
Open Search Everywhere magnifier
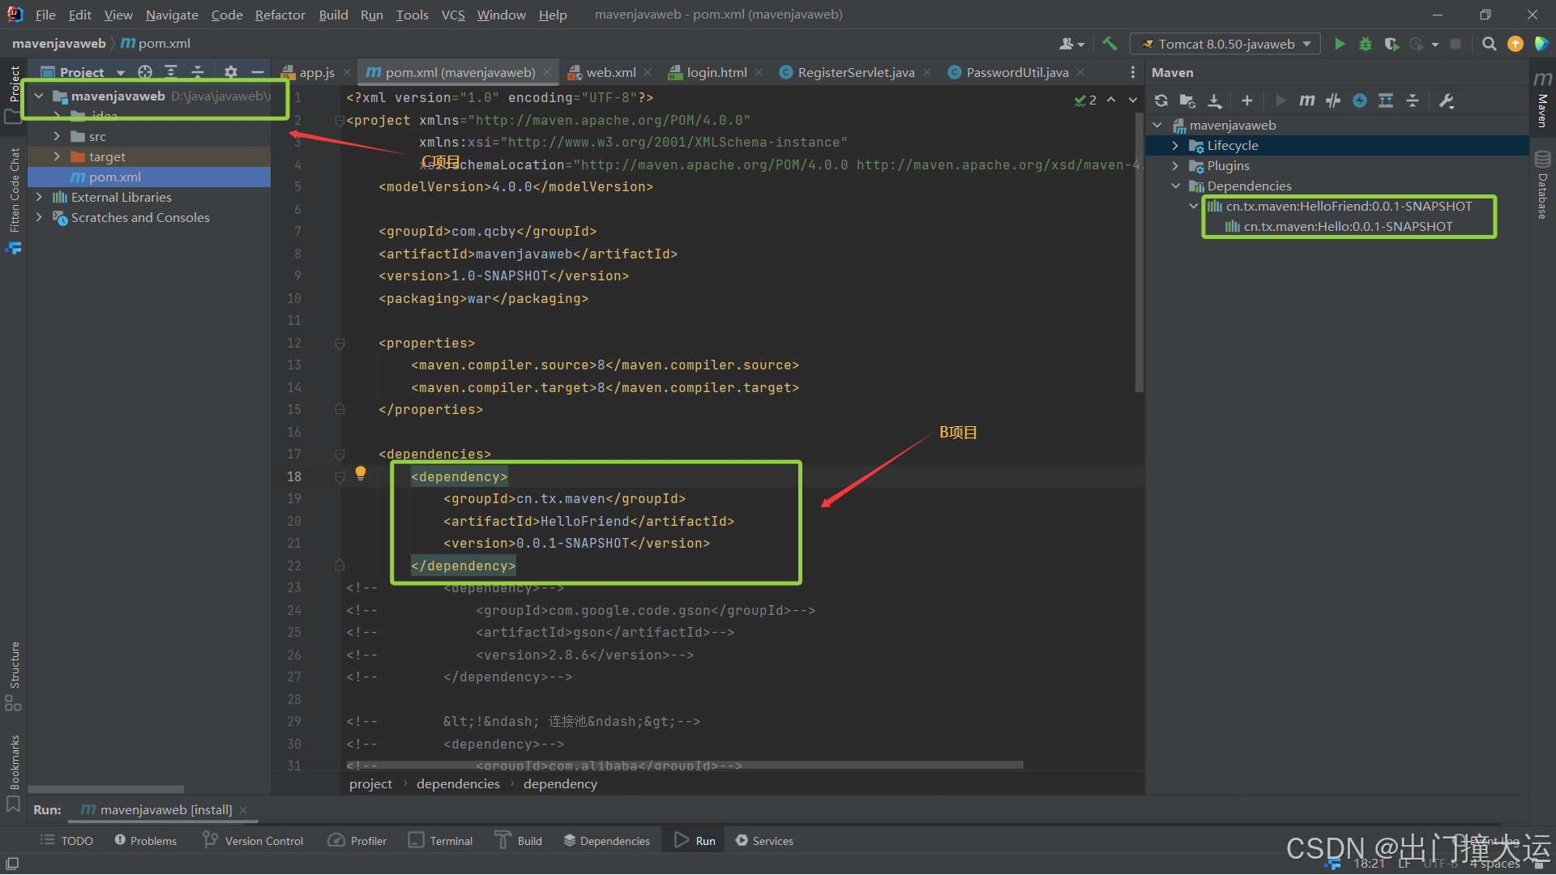pyautogui.click(x=1489, y=44)
